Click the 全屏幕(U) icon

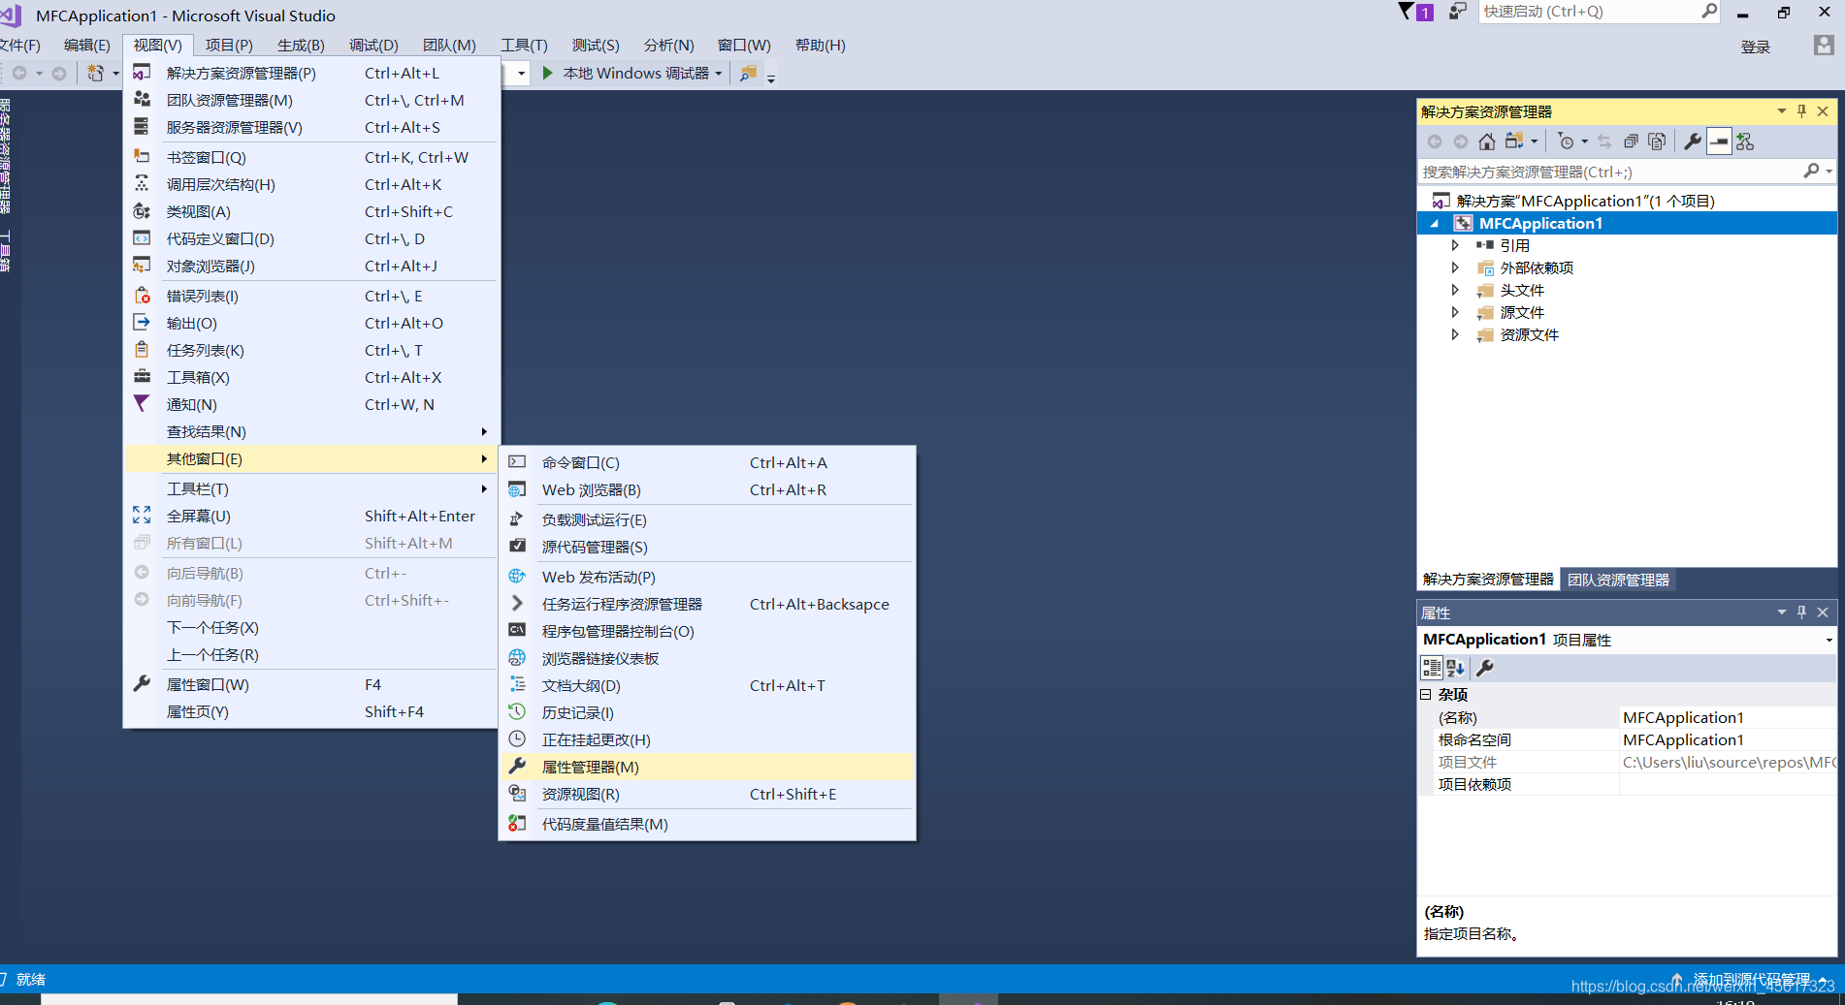[142, 516]
